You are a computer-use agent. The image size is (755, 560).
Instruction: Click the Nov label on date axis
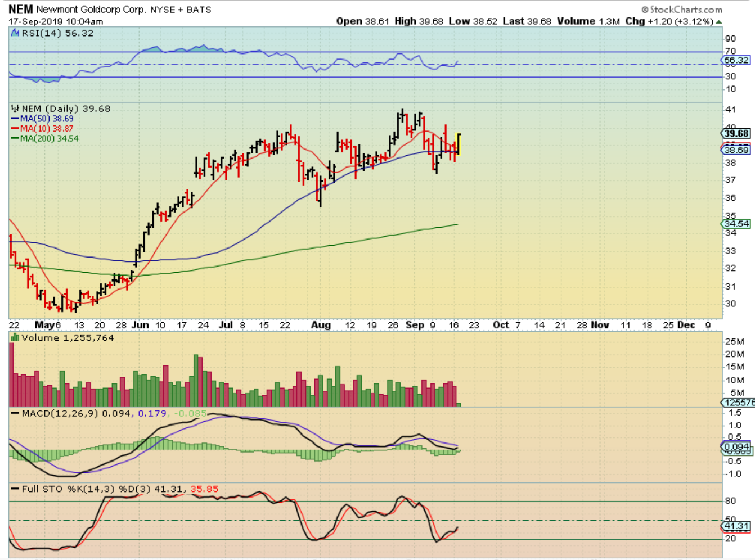(600, 325)
